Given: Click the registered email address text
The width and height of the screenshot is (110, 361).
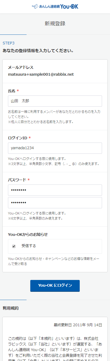Looking at the screenshot, I should click(41, 74).
